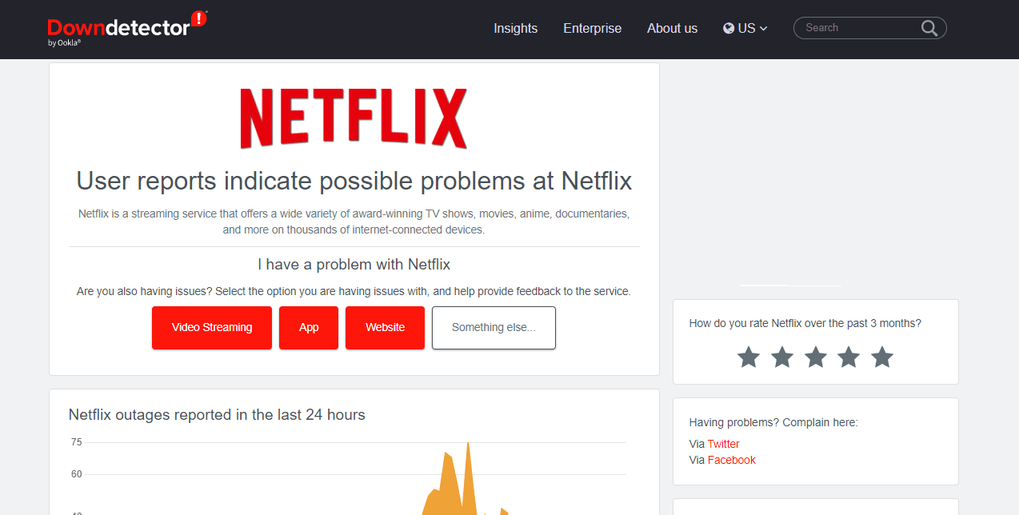Rate Netflix five stars
Screen dimensions: 1019x515
click(882, 357)
